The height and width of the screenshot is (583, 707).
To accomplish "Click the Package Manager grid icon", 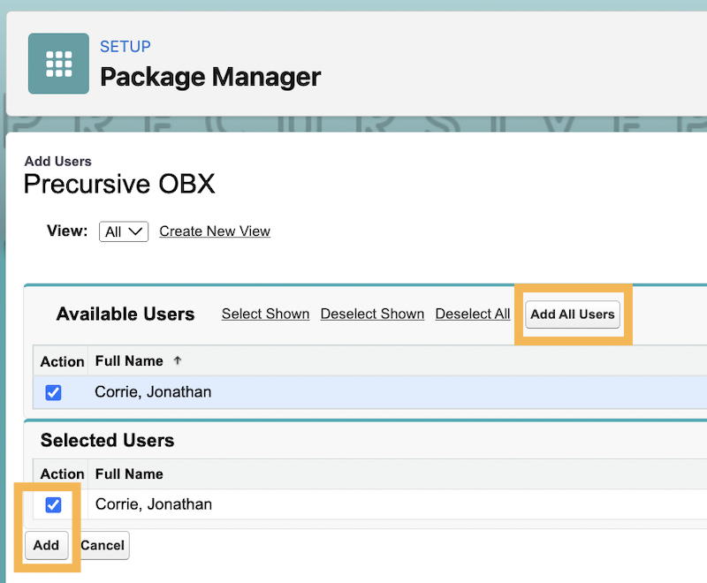I will click(x=58, y=64).
